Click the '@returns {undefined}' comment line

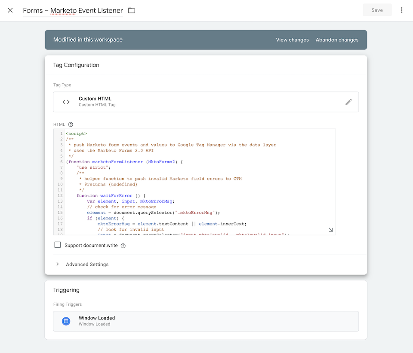[111, 185]
